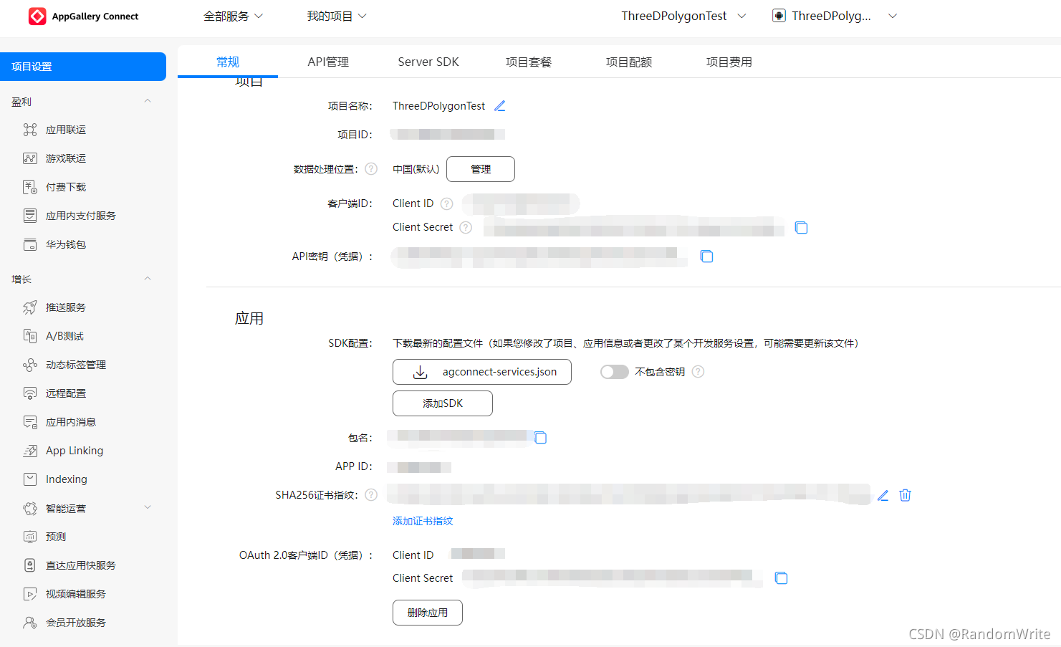Click the A/B测试 sidebar icon
The width and height of the screenshot is (1061, 647).
coord(30,336)
